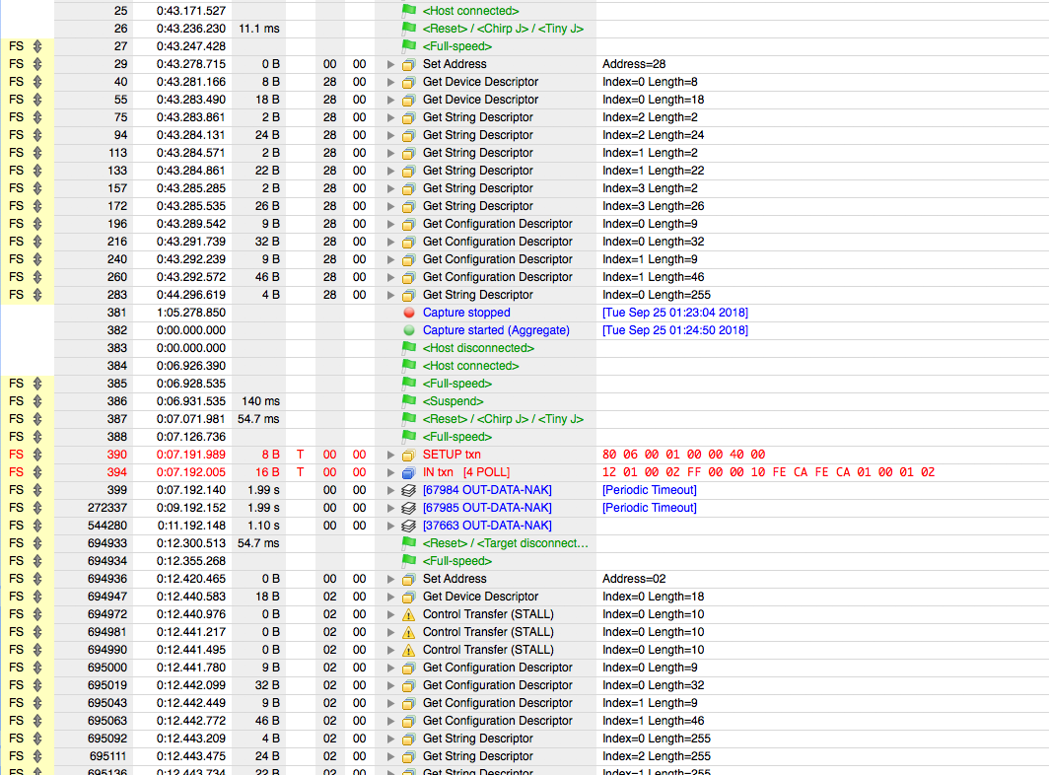Screen dimensions: 1049x775
Task: Click the green Capture started (Aggregate) icon
Action: (409, 330)
